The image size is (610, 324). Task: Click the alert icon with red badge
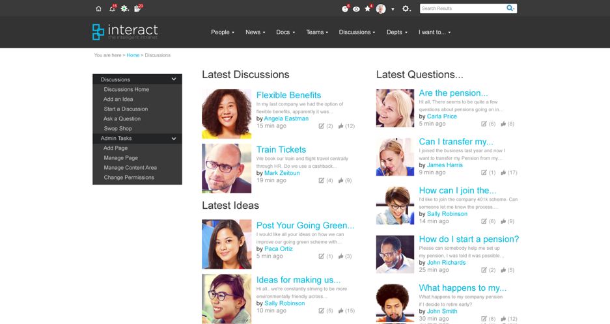(x=345, y=8)
